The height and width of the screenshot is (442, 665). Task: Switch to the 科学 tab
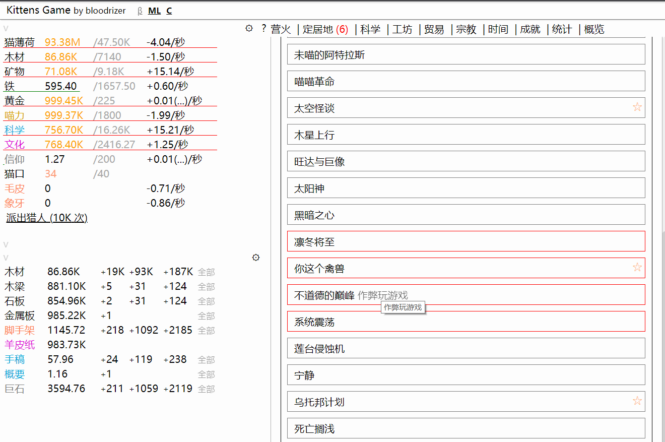click(x=371, y=30)
